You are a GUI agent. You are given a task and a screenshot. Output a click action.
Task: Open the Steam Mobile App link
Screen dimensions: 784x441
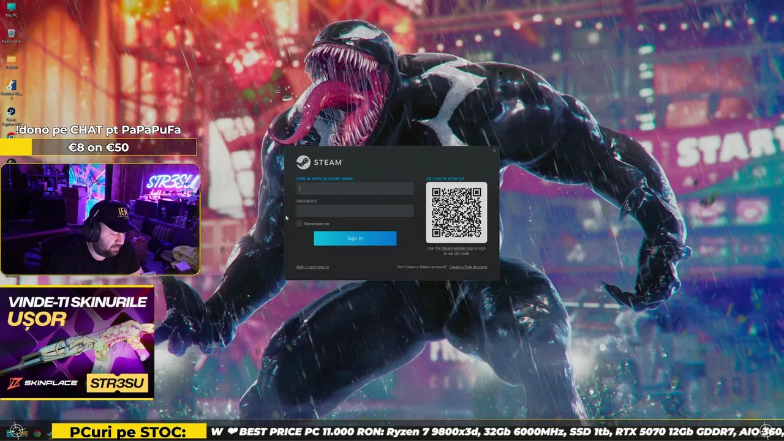click(x=457, y=249)
